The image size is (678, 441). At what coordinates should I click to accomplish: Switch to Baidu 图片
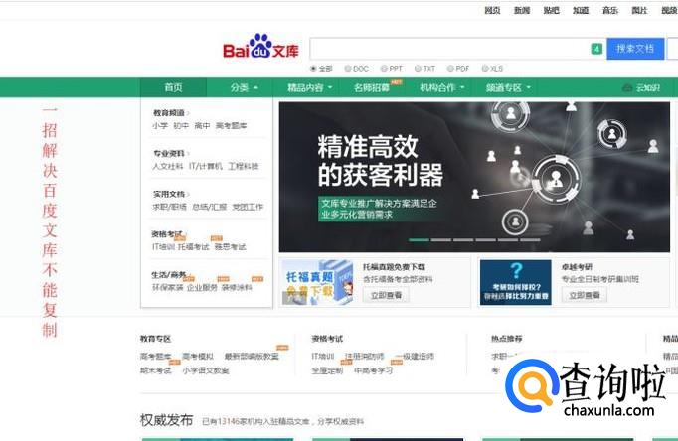[639, 10]
